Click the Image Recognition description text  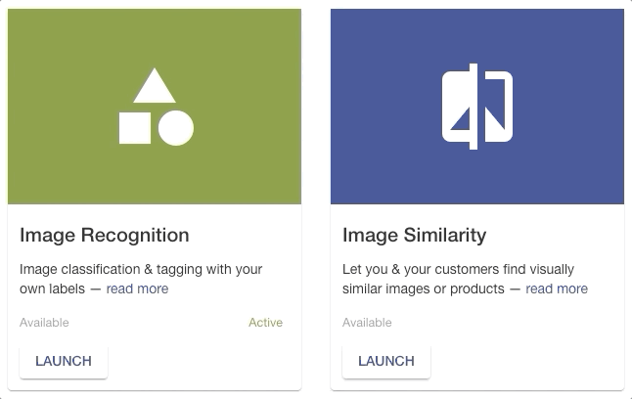tap(141, 279)
